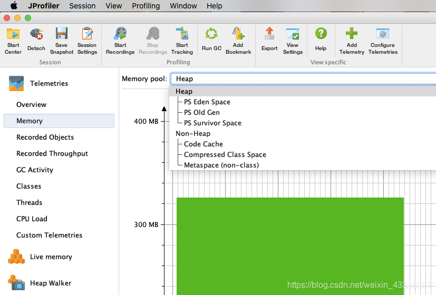Viewport: 436px width, 295px height.
Task: Open View Settings
Action: click(x=293, y=41)
